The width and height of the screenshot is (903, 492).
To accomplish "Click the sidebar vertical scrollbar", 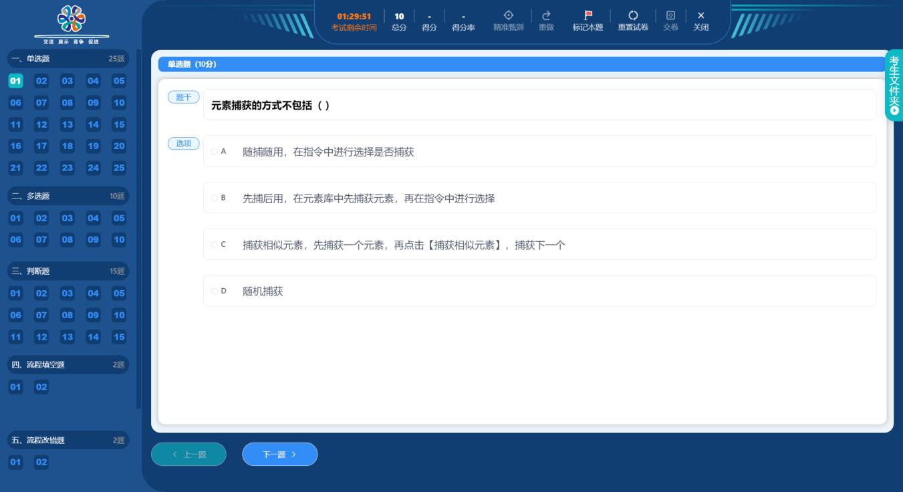I will coord(138,229).
